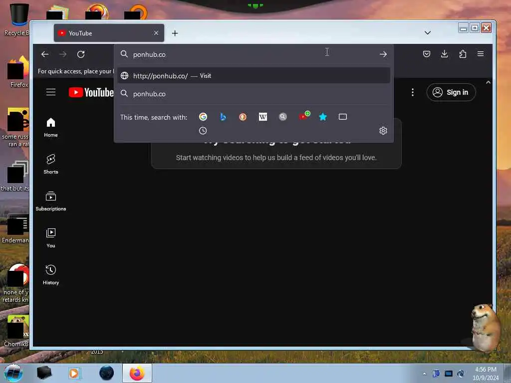Search with DuckDuckGo one-off engine
Viewport: 511px width, 383px height.
(243, 117)
